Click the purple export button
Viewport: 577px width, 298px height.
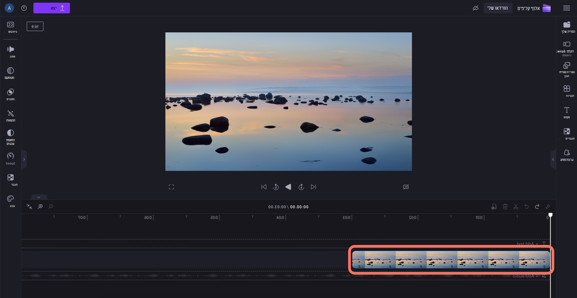[x=52, y=8]
